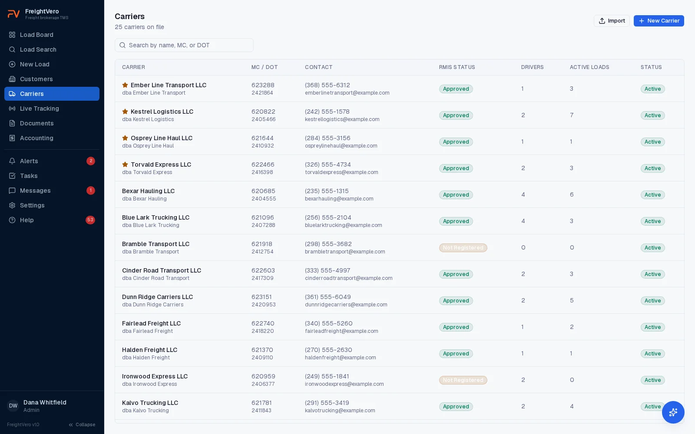
Task: Click the Live Tracking signal icon
Action: click(x=12, y=108)
